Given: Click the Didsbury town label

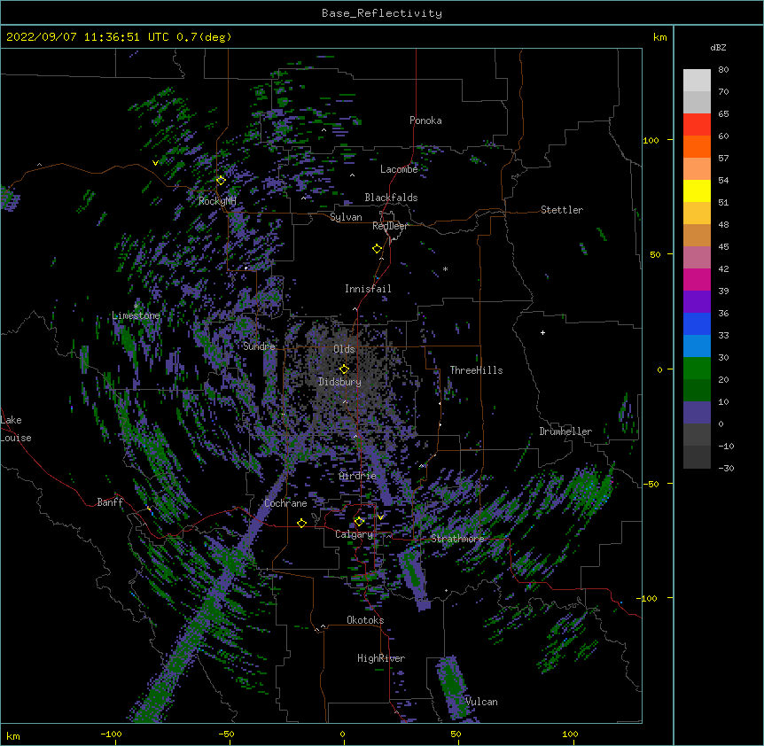Looking at the screenshot, I should coord(339,382).
